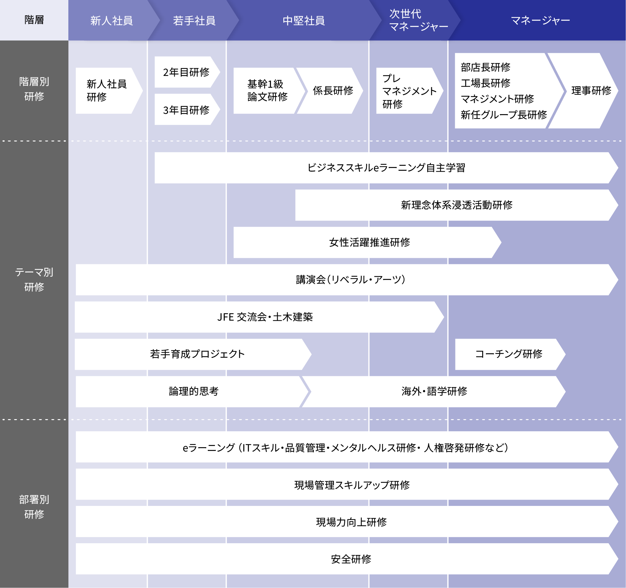
Task: Click the 3年目研修 box
Action: pyautogui.click(x=187, y=110)
